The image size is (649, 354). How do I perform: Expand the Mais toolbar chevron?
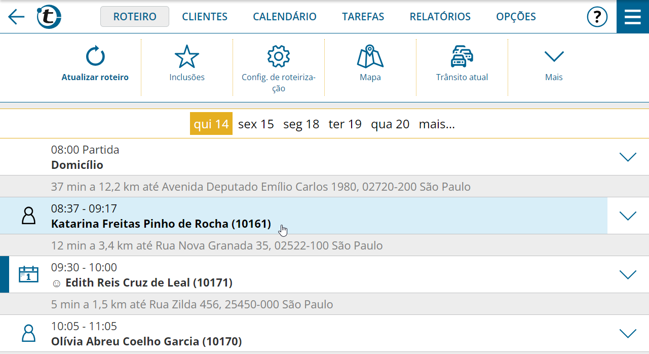click(554, 56)
